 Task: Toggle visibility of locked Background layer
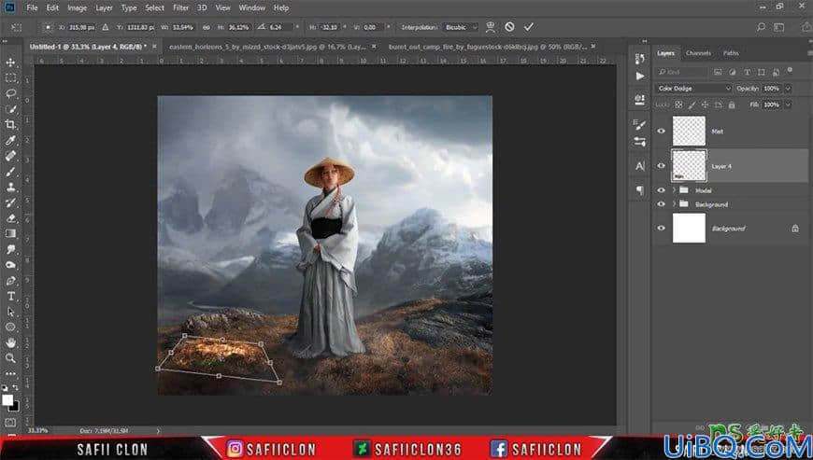(x=661, y=228)
